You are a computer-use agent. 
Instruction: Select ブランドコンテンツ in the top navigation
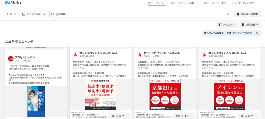(x=242, y=3)
